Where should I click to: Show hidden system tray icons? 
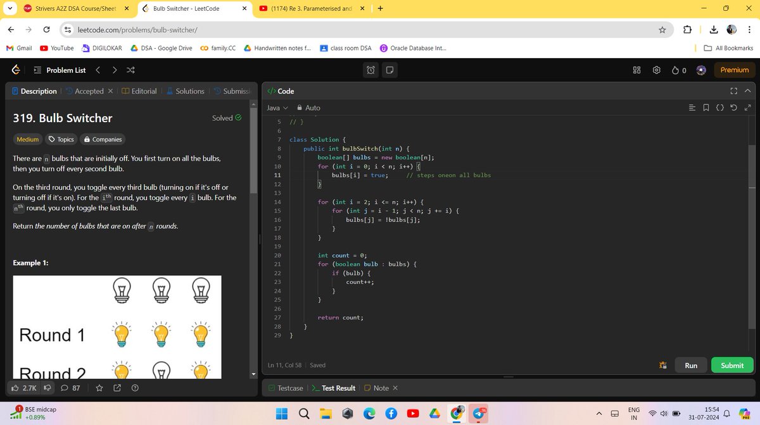coord(598,414)
